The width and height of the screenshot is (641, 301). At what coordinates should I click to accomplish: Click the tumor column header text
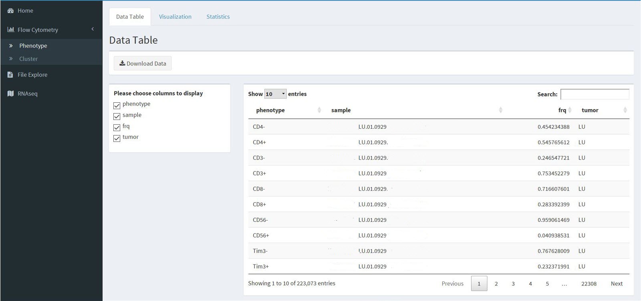pos(590,110)
